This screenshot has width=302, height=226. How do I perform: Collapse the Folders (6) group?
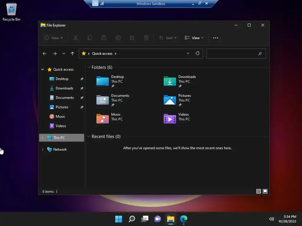tap(89, 67)
